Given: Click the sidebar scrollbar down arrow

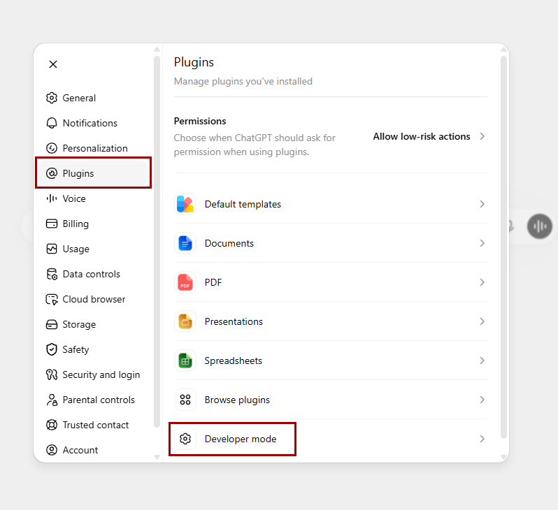Looking at the screenshot, I should point(157,457).
